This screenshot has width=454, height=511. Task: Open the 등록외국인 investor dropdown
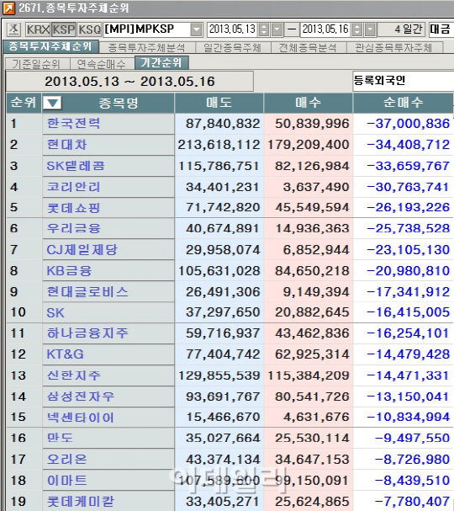click(x=403, y=81)
